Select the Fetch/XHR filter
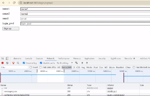 pyautogui.click(x=67, y=67)
